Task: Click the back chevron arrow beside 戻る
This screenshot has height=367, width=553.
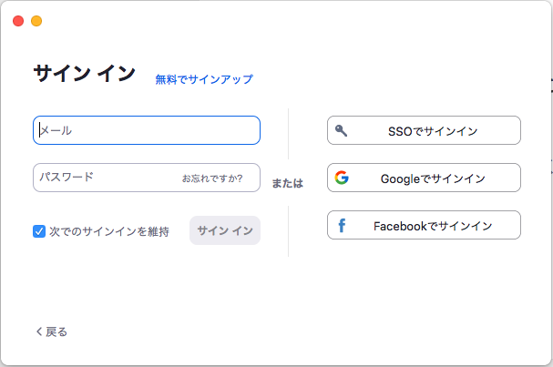Action: (x=39, y=331)
